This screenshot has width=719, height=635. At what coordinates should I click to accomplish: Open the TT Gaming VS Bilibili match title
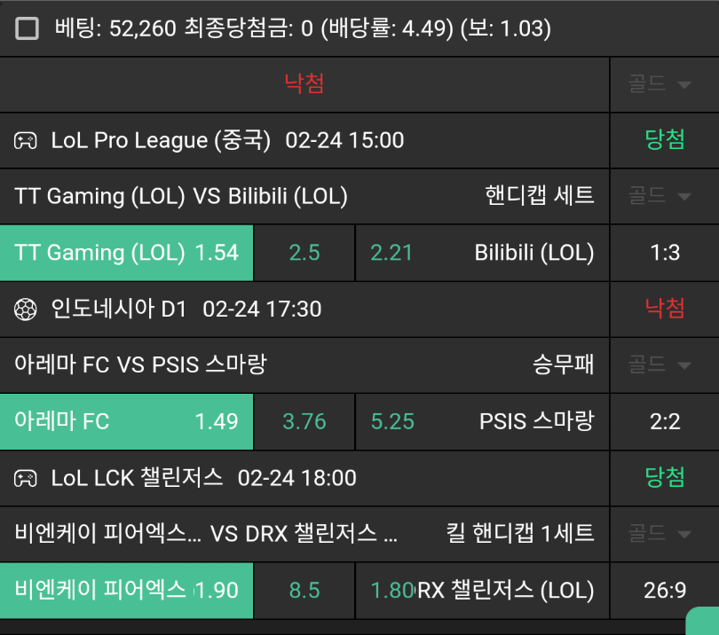[181, 196]
